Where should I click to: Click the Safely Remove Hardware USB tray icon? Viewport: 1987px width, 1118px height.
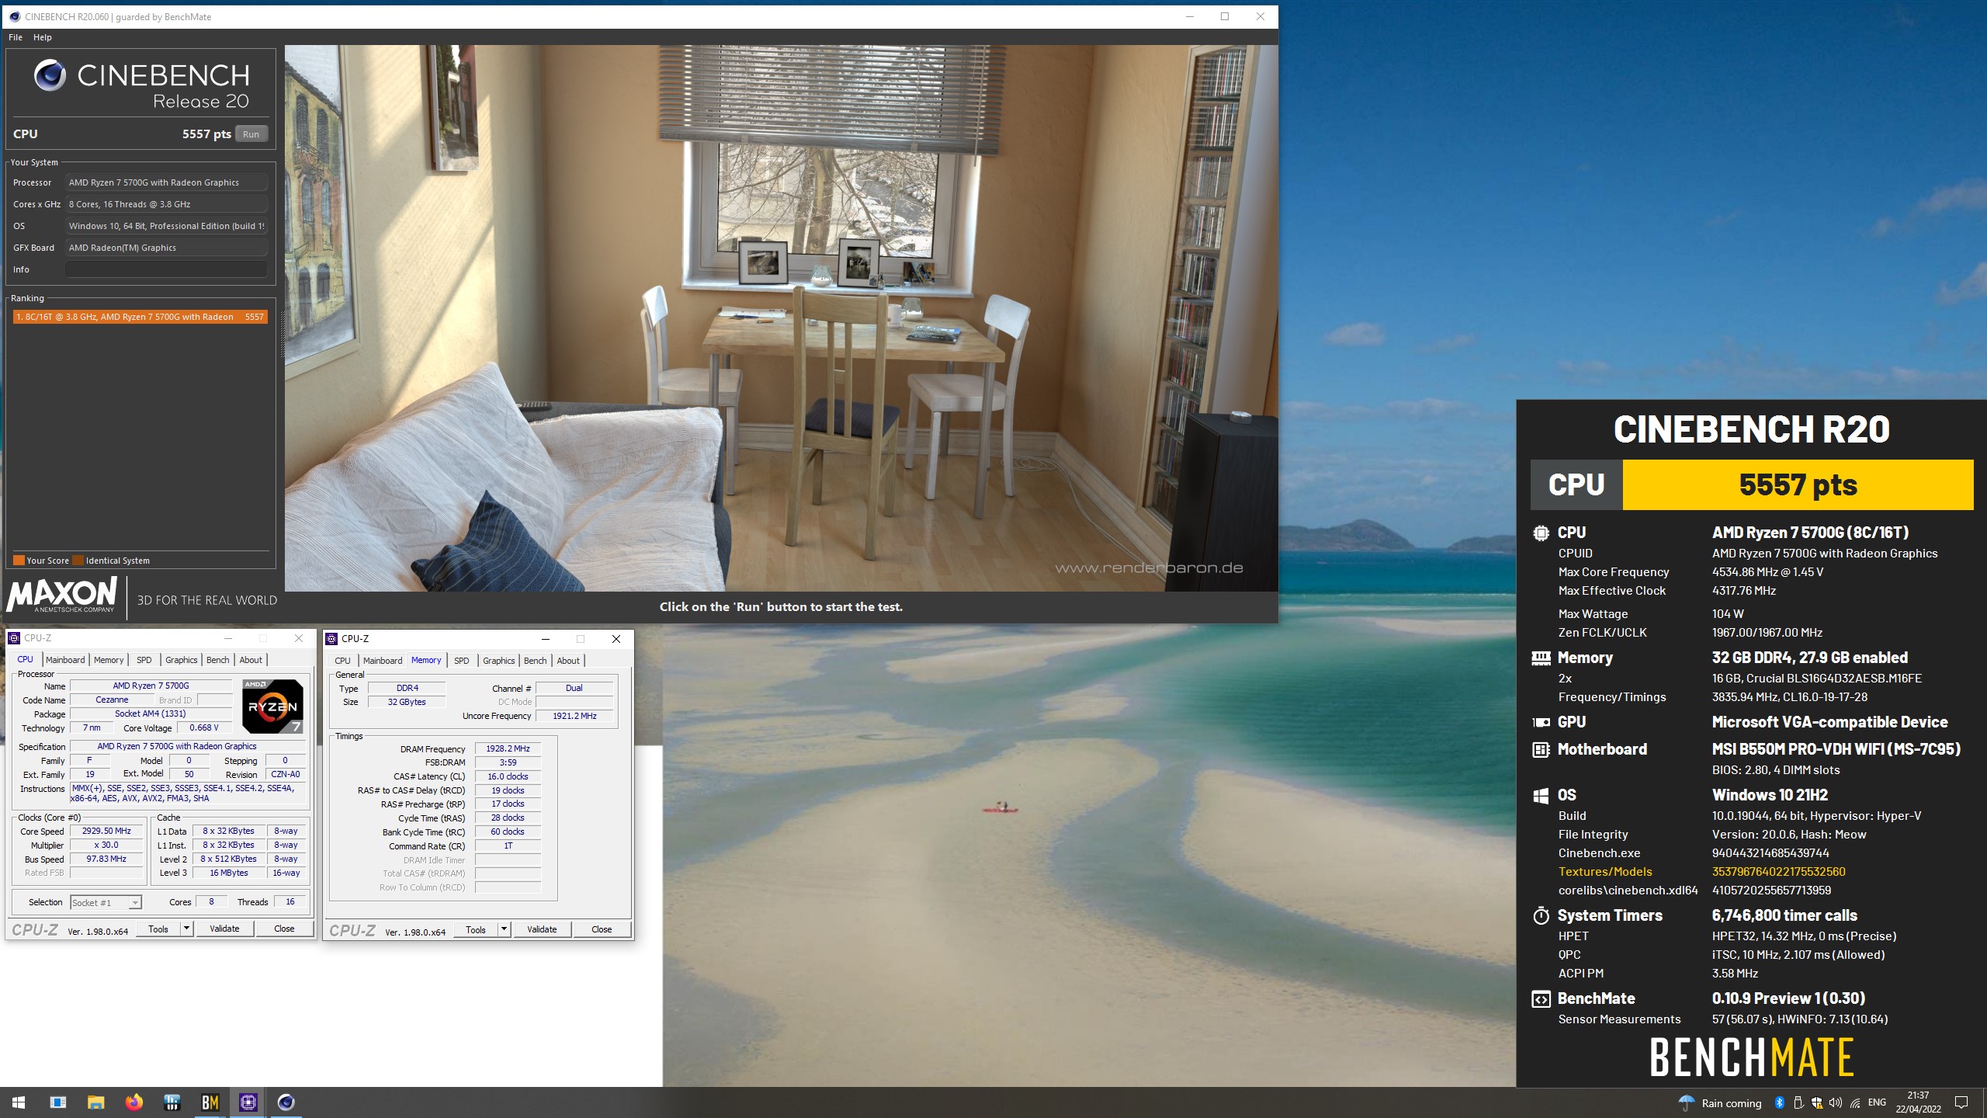point(1798,1103)
